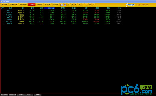Switch to gray 国际外汇 bottom tab

coord(29,95)
